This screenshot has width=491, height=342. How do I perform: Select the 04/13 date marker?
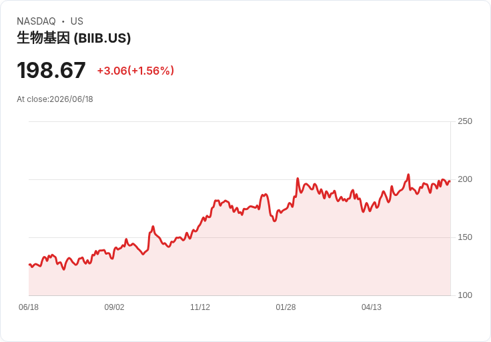[x=372, y=307]
